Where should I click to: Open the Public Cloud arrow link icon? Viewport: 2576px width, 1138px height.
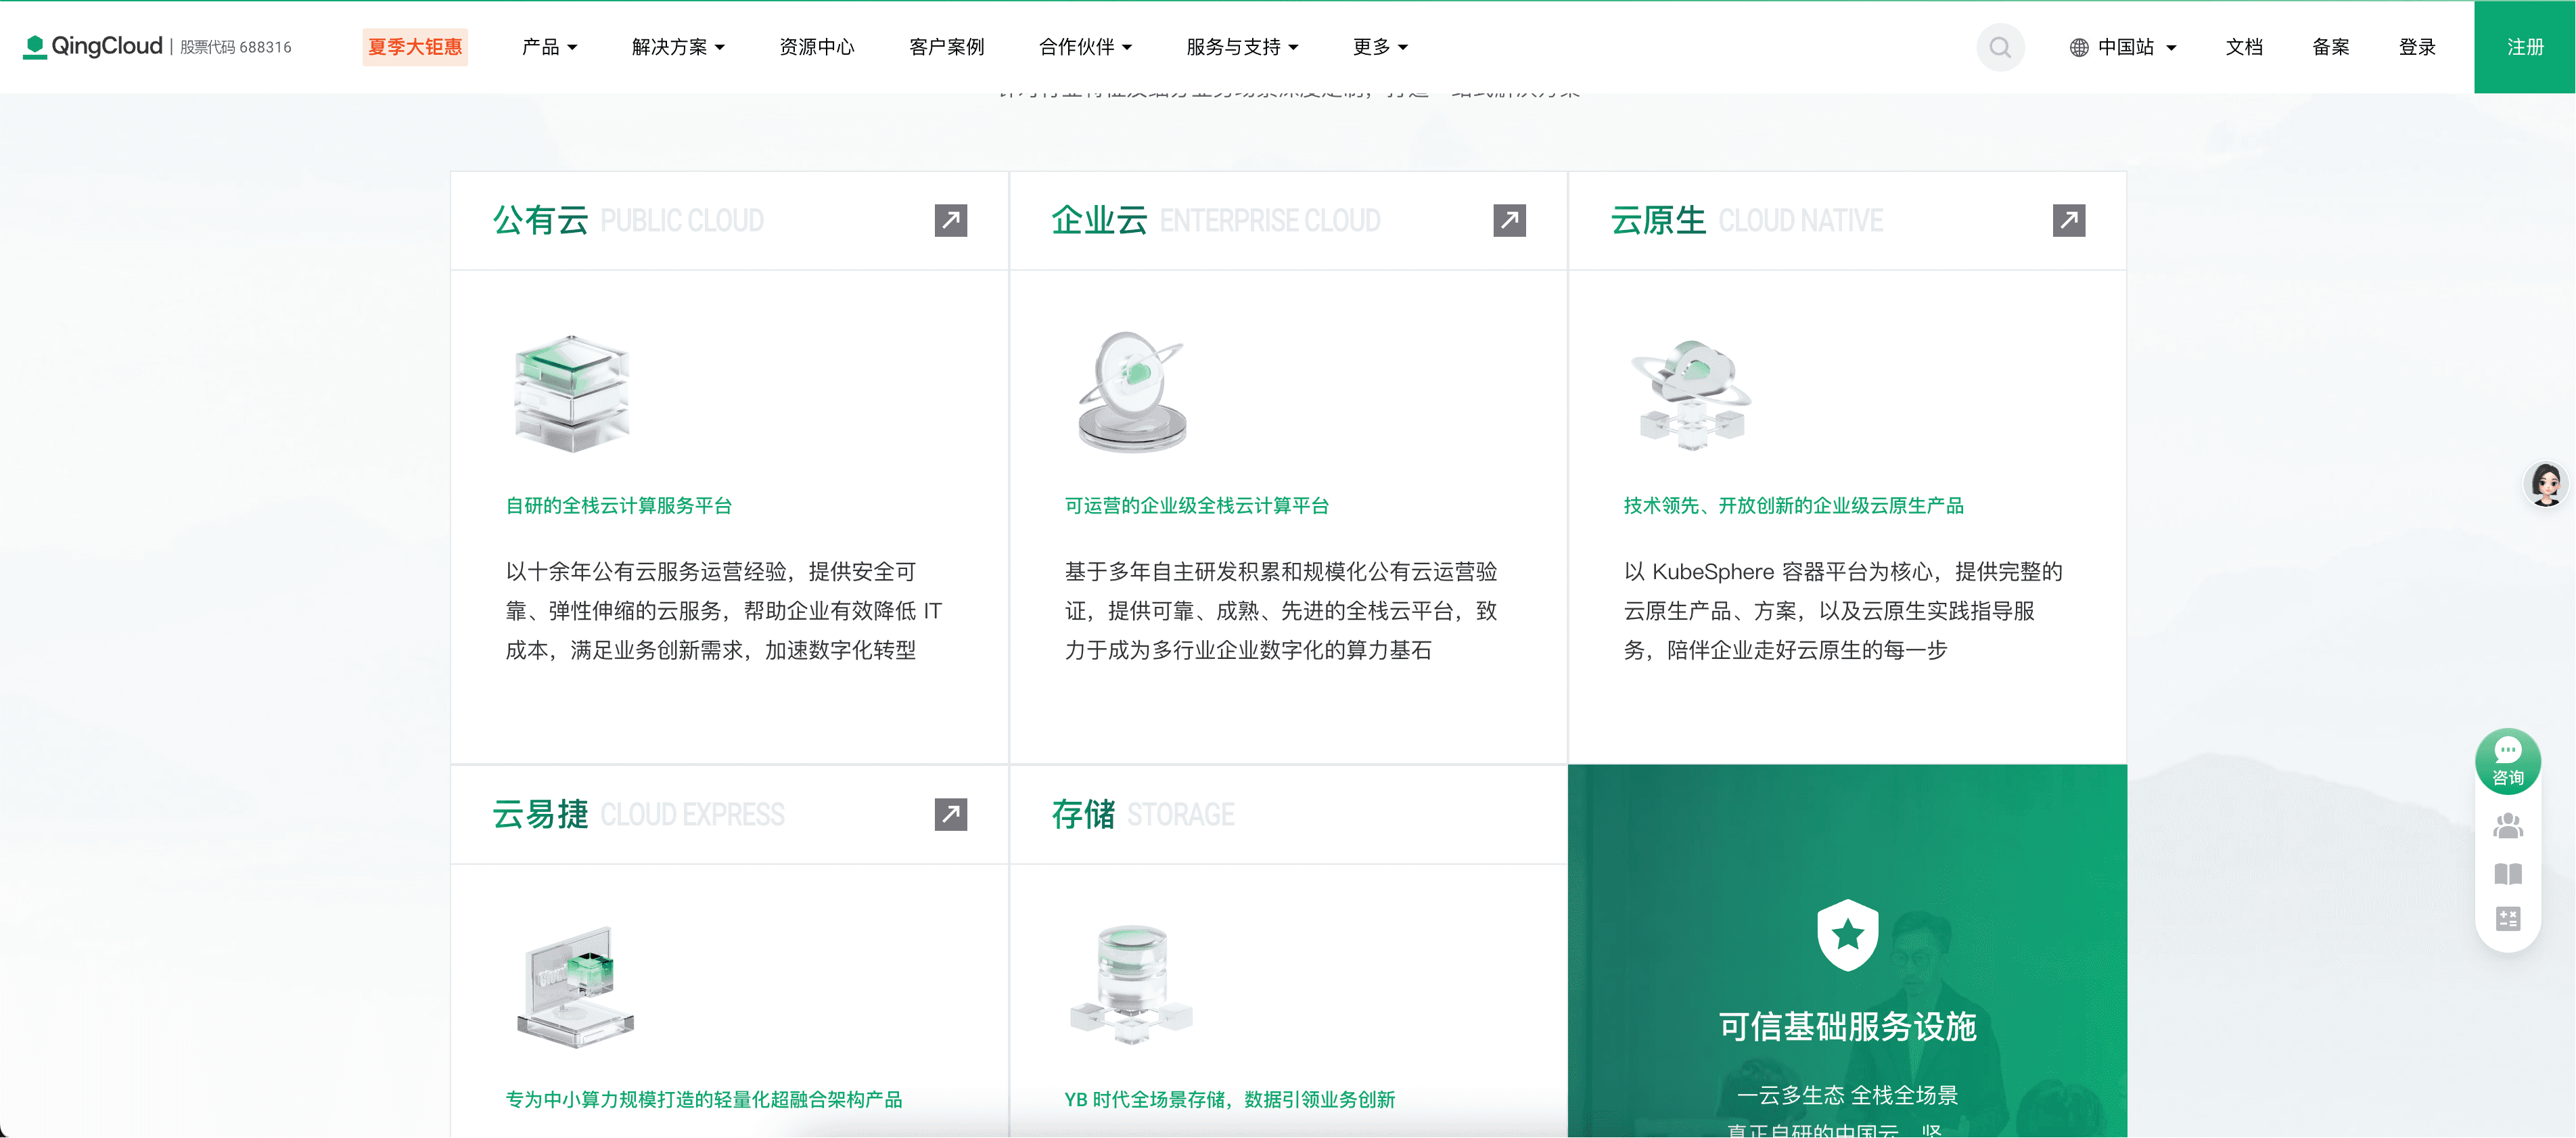[950, 220]
